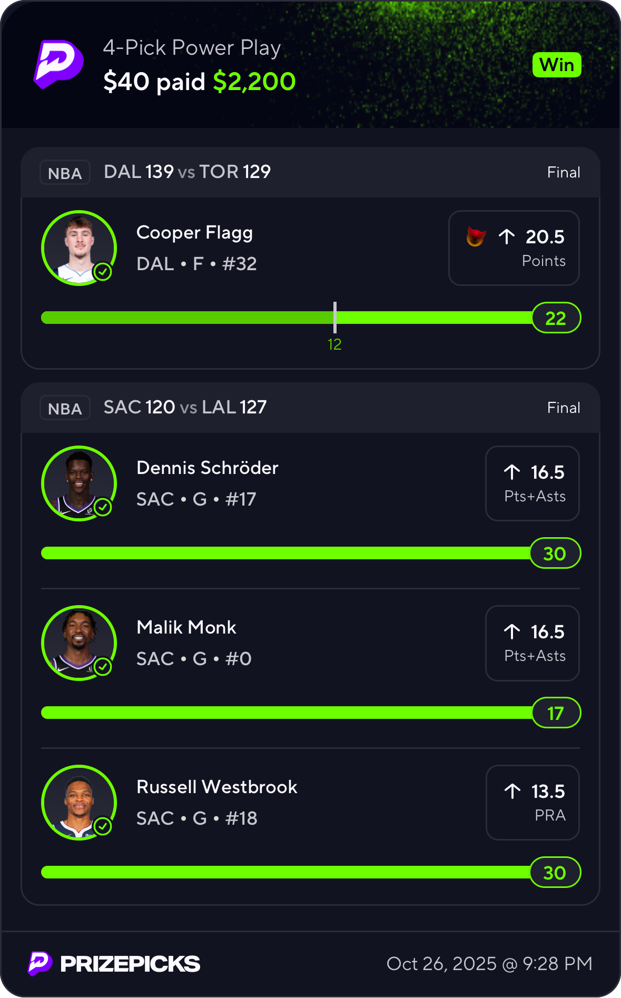Click the 12 marker on Flagg's progress bar
The width and height of the screenshot is (621, 998).
tap(334, 344)
